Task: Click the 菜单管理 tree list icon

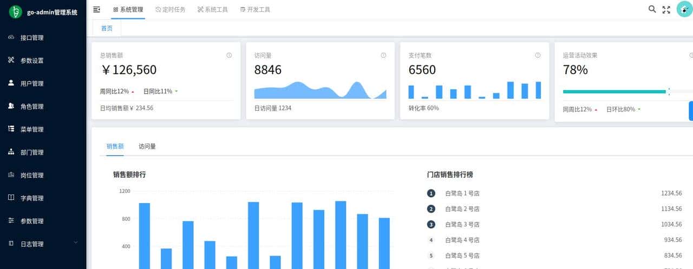Action: 11,129
